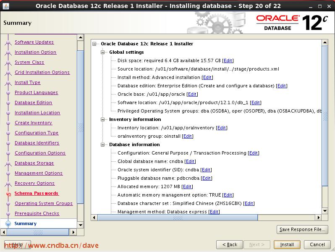Go to the Database Storage step
The width and height of the screenshot is (335, 252).
coord(34,163)
